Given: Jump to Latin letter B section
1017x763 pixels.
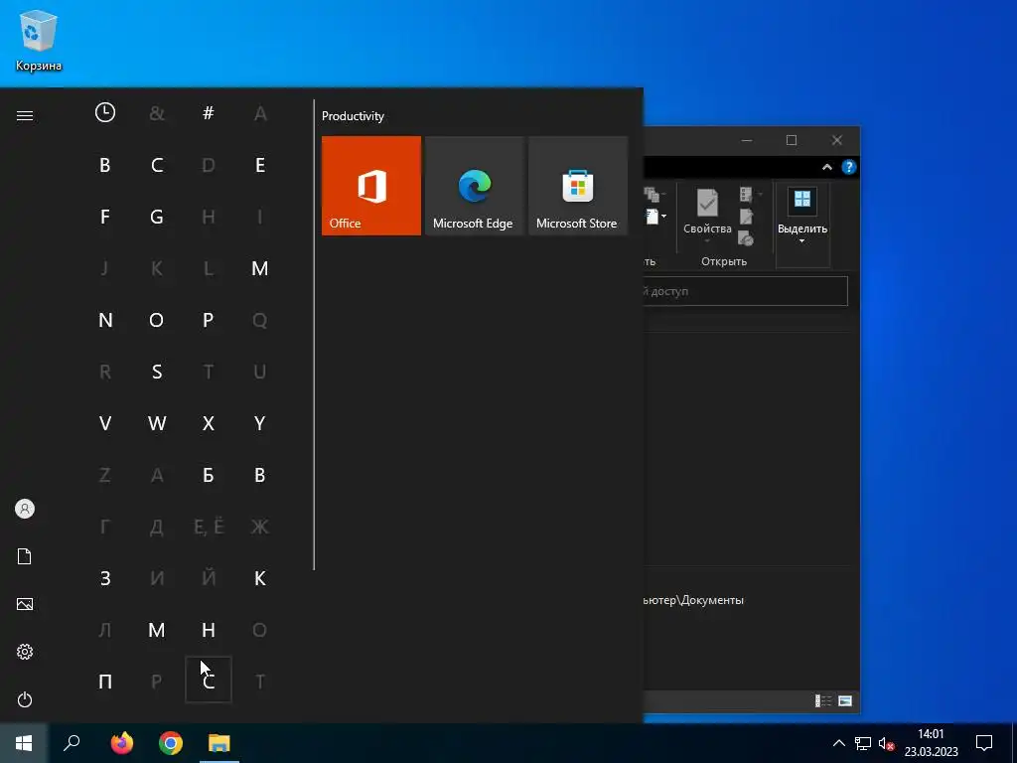Looking at the screenshot, I should pos(105,165).
